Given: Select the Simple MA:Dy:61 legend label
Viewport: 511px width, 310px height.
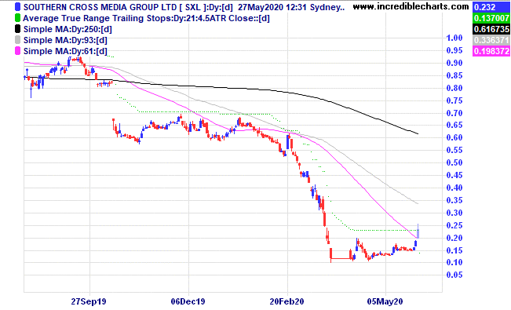Looking at the screenshot, I should tap(65, 52).
